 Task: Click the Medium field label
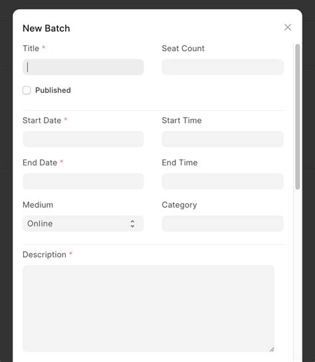[x=38, y=205]
